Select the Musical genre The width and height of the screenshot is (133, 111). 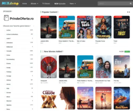(9, 101)
